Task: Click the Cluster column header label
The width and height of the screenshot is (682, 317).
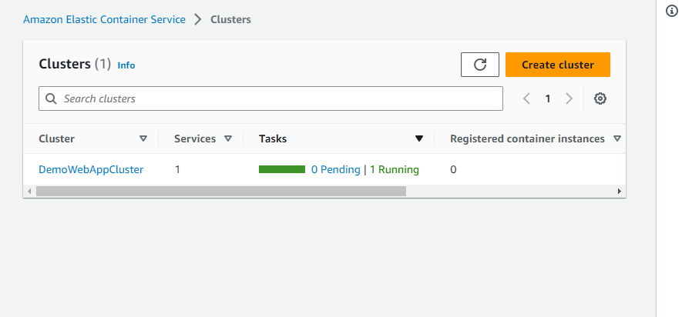Action: 56,139
